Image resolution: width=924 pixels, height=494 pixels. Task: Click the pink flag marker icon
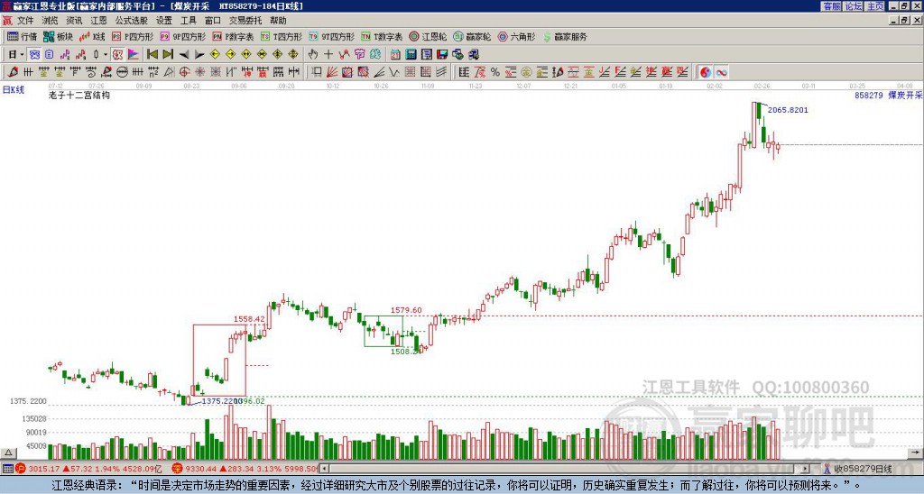click(134, 54)
